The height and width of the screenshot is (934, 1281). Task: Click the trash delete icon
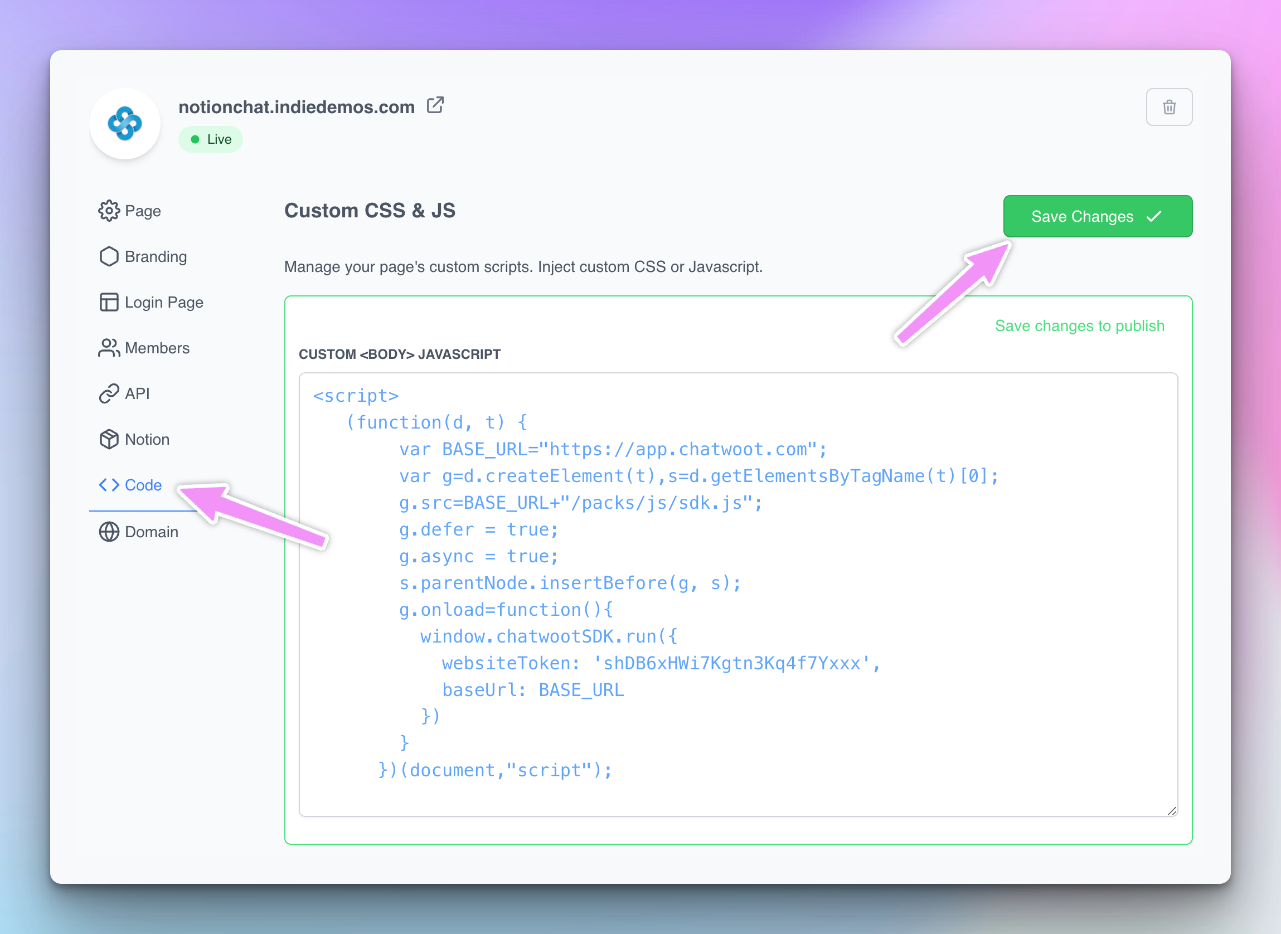1168,107
